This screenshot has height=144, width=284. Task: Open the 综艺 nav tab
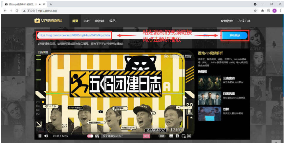[x=112, y=21]
